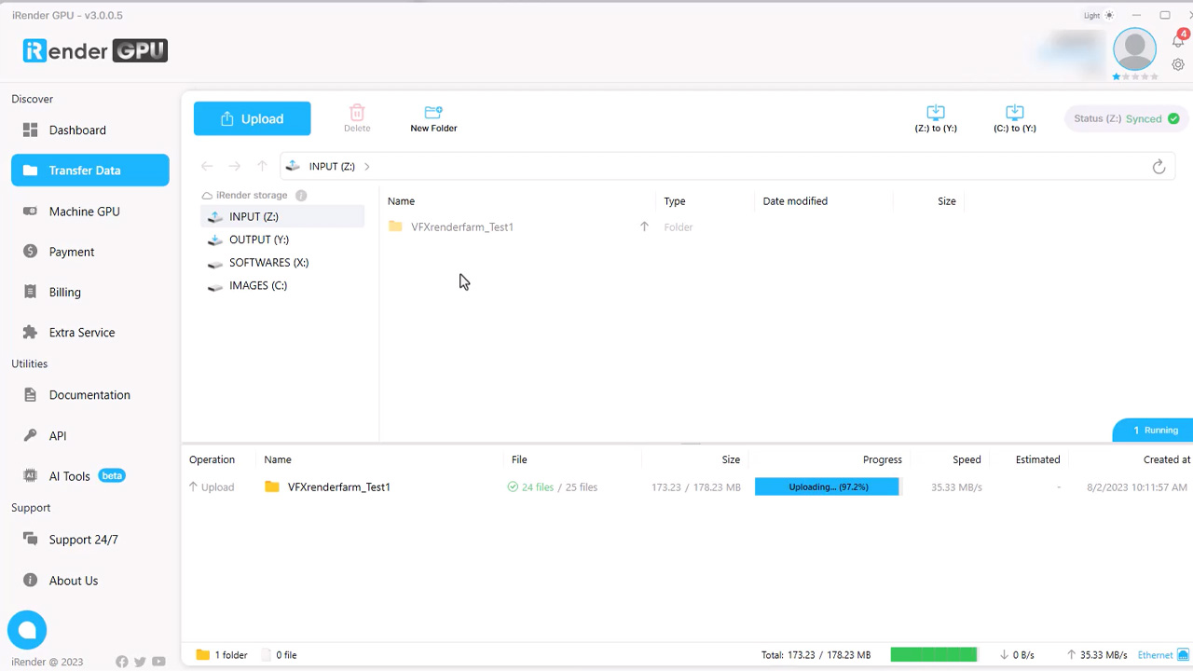Click the Created at column header

click(1167, 459)
